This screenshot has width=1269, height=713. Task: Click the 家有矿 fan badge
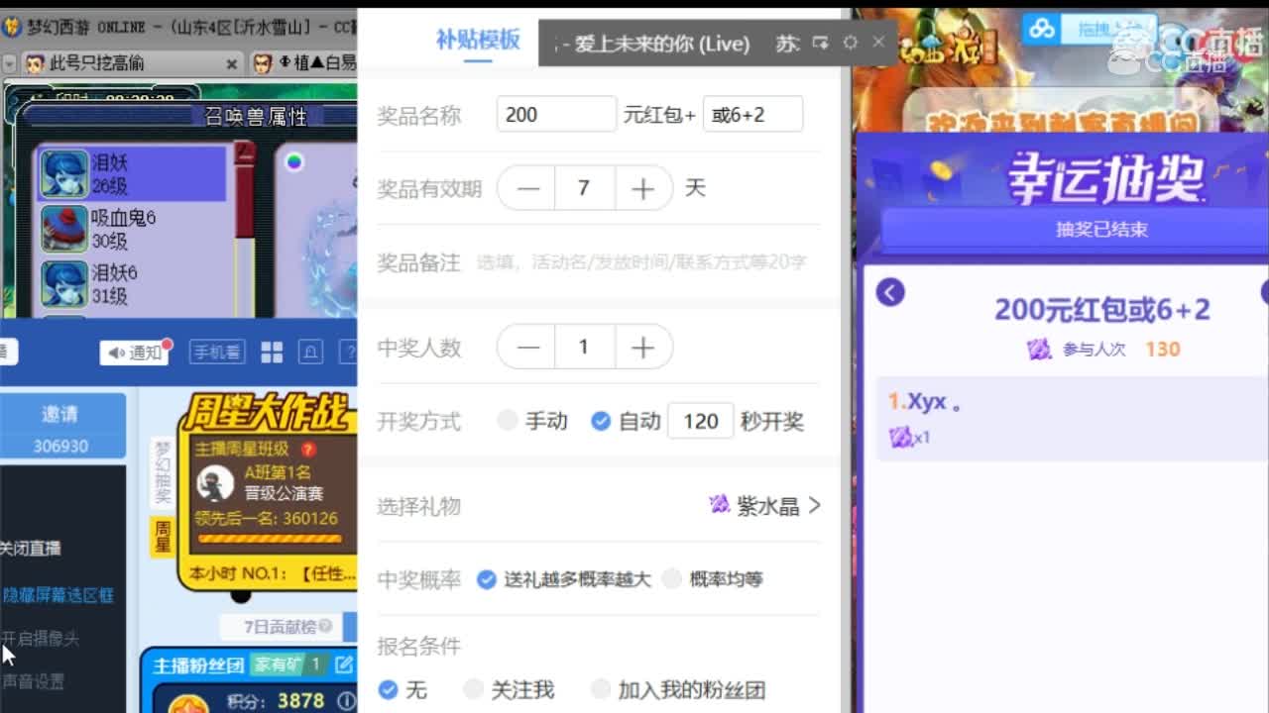(288, 665)
